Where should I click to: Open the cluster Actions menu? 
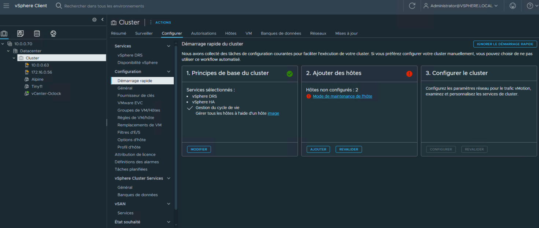(x=160, y=22)
